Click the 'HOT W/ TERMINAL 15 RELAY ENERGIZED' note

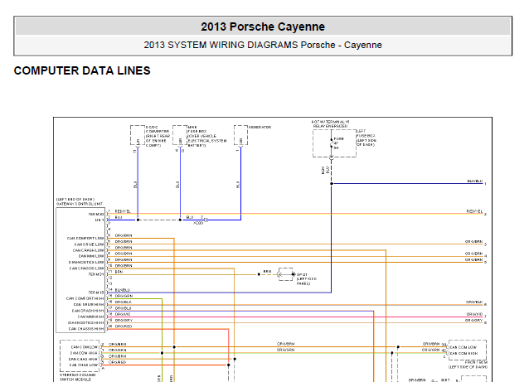coord(330,123)
